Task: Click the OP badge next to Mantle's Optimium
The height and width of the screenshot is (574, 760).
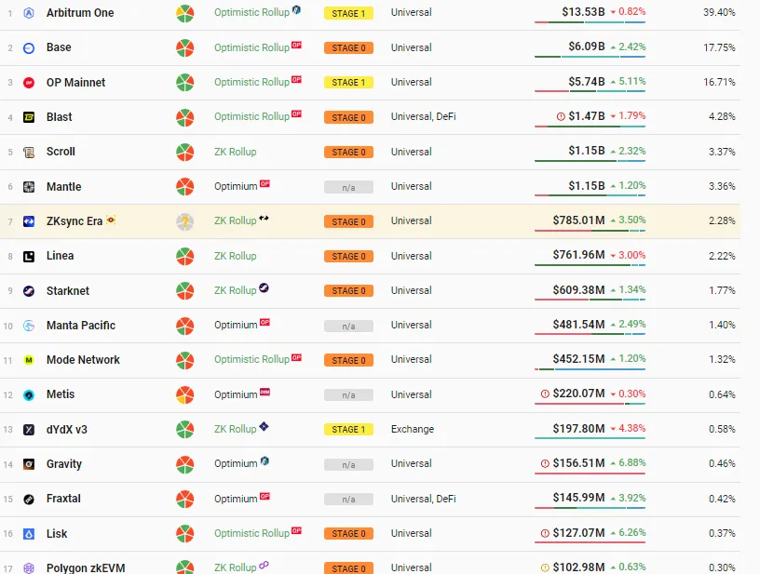Action: click(x=265, y=184)
